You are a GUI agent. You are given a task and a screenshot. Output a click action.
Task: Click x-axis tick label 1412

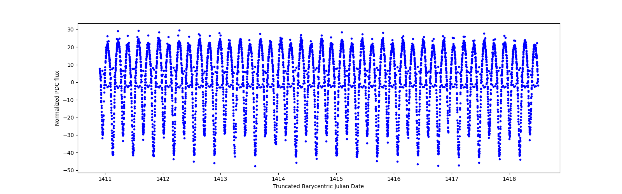tap(162, 179)
